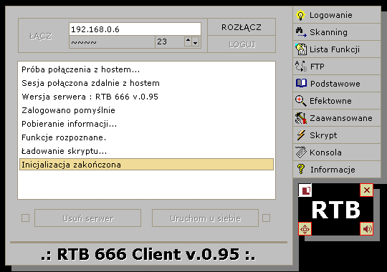Click the RTB logo text
Screen dimensions: 387x272
[335, 210]
